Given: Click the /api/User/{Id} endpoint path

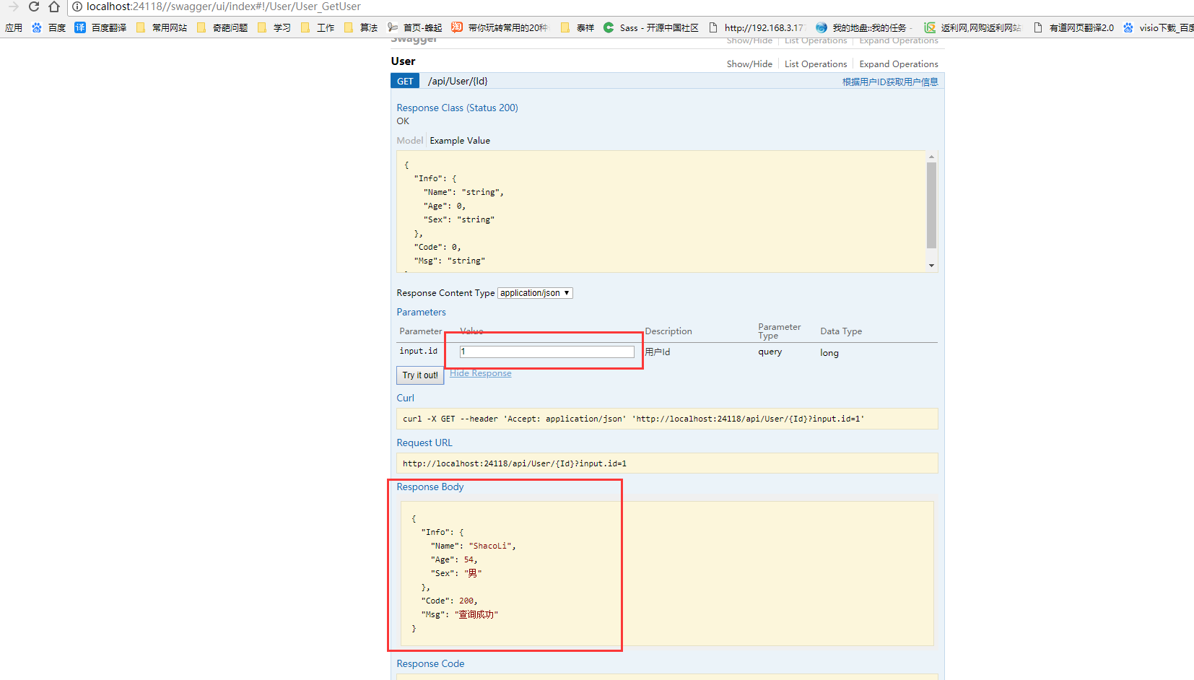Looking at the screenshot, I should point(458,82).
